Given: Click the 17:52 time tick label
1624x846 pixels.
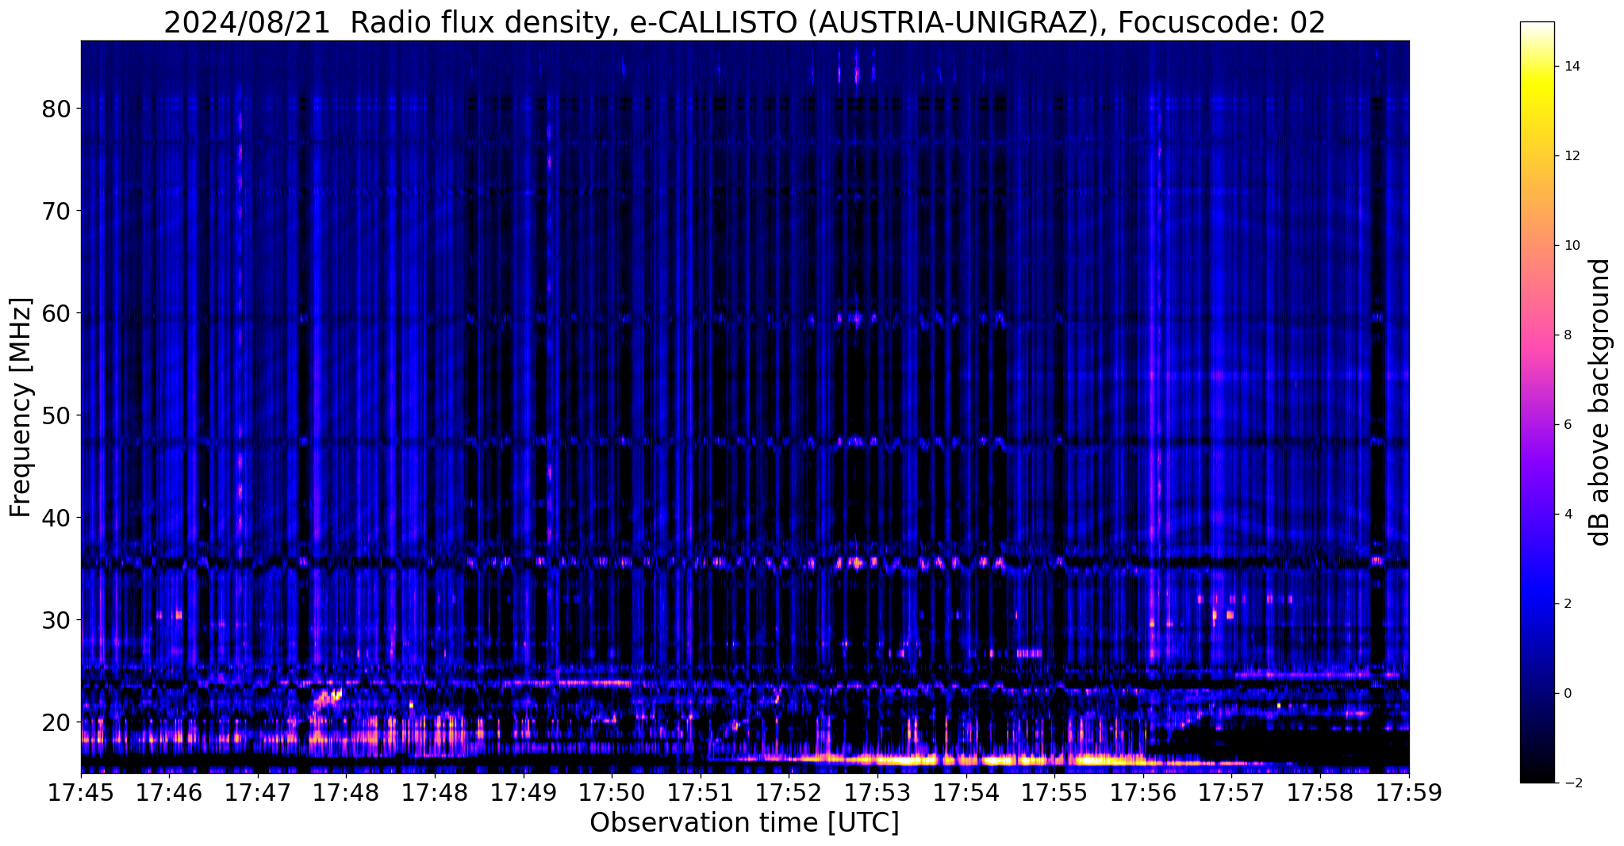Looking at the screenshot, I should [x=789, y=793].
